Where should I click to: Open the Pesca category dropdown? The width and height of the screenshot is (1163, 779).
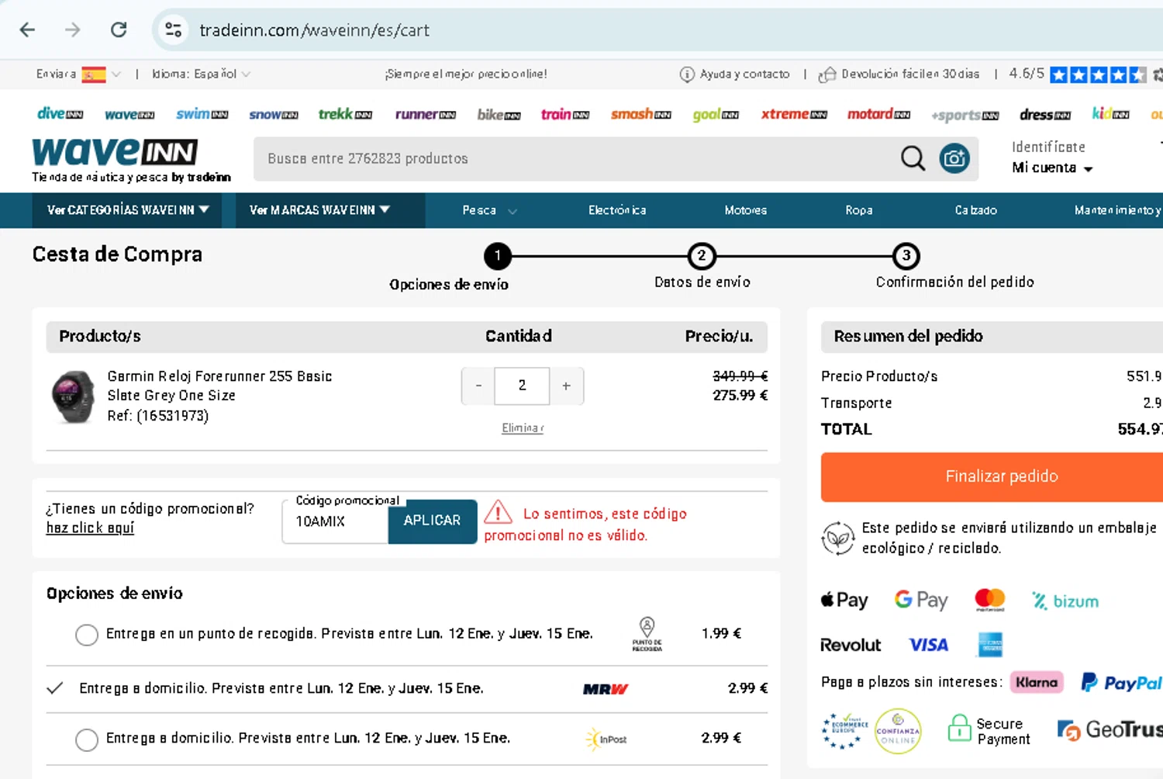(x=489, y=210)
